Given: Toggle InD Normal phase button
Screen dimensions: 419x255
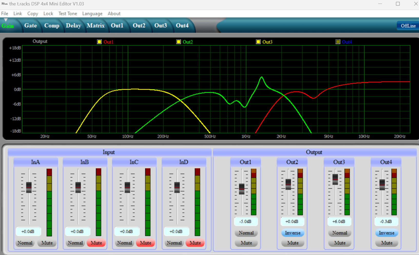Looking at the screenshot, I should 174,243.
